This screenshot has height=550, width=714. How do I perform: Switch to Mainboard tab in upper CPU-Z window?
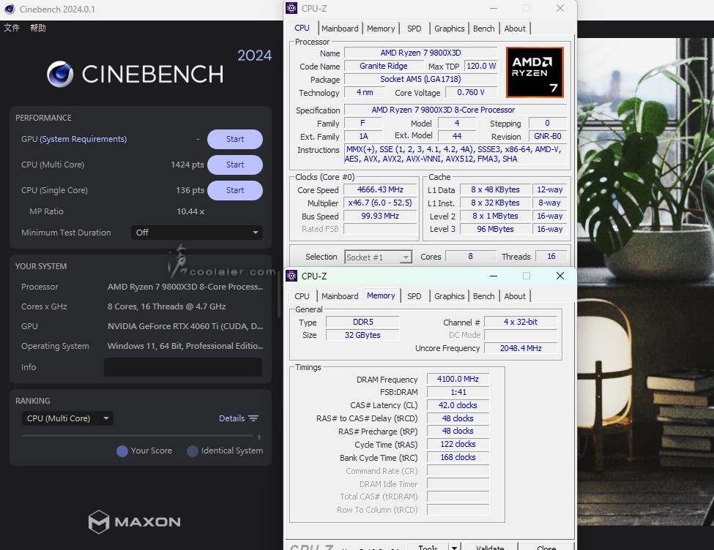[340, 29]
